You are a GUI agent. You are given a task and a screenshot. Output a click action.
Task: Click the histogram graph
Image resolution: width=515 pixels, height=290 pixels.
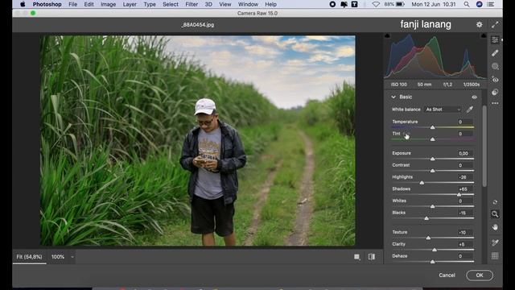[x=435, y=56]
